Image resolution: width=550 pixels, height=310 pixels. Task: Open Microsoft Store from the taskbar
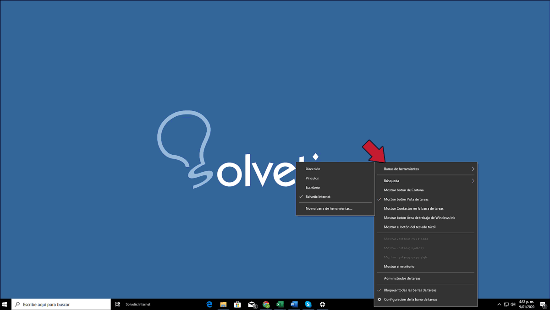click(x=237, y=304)
